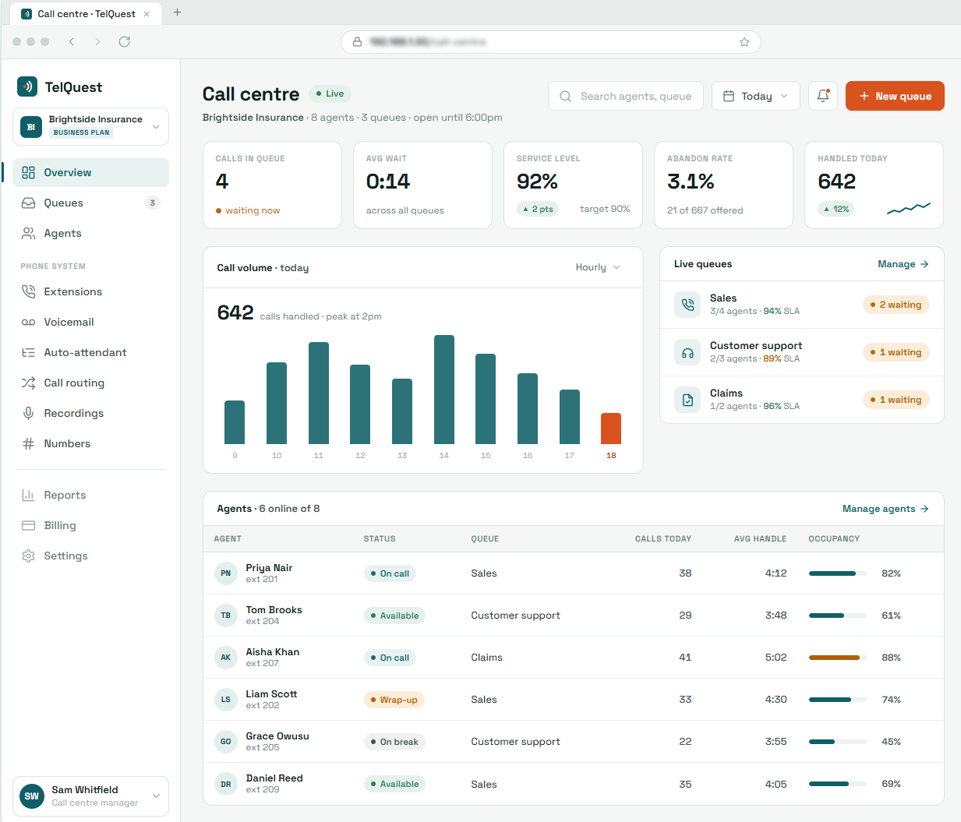Click the Sales queue phone icon
Viewport: 961px width, 822px height.
pyautogui.click(x=687, y=305)
